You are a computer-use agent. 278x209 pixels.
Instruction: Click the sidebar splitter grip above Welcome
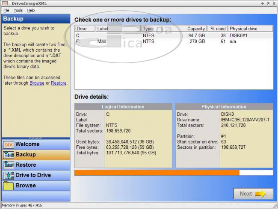point(35,138)
